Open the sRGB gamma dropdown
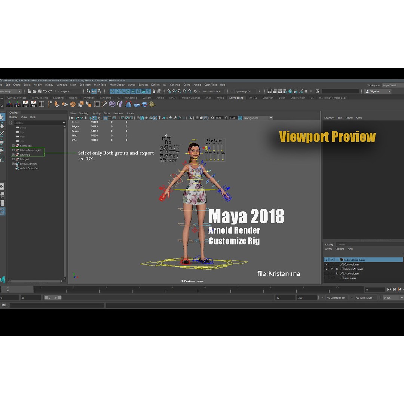The image size is (404, 404). (x=258, y=118)
